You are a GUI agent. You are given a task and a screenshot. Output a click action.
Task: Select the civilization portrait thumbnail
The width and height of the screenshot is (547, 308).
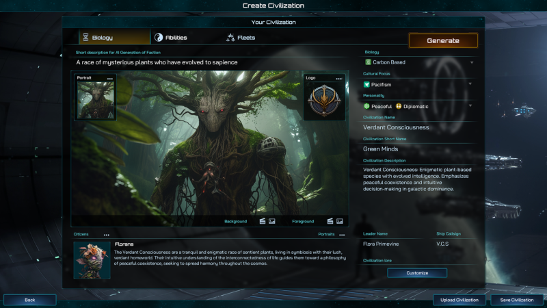96,100
